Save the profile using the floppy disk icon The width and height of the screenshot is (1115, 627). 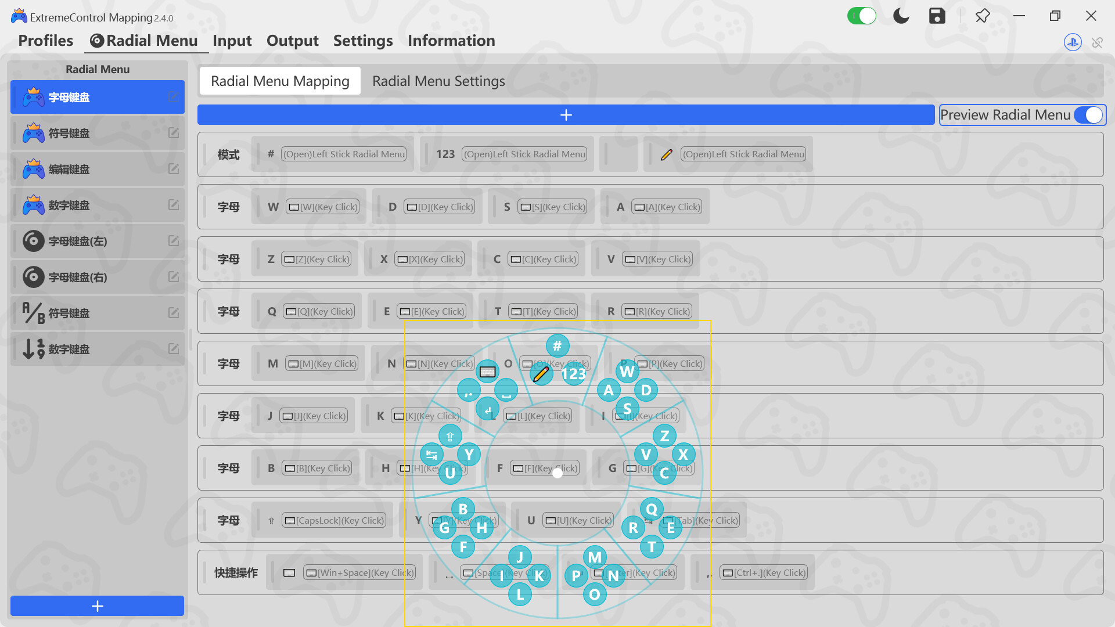[937, 16]
